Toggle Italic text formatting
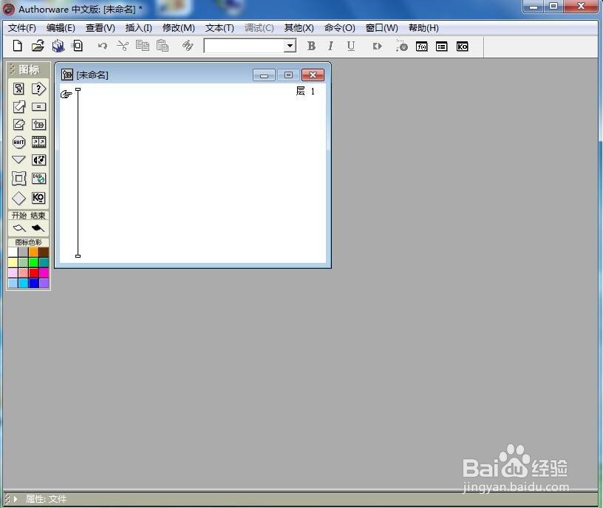Screen dimensions: 603x508 (330, 46)
